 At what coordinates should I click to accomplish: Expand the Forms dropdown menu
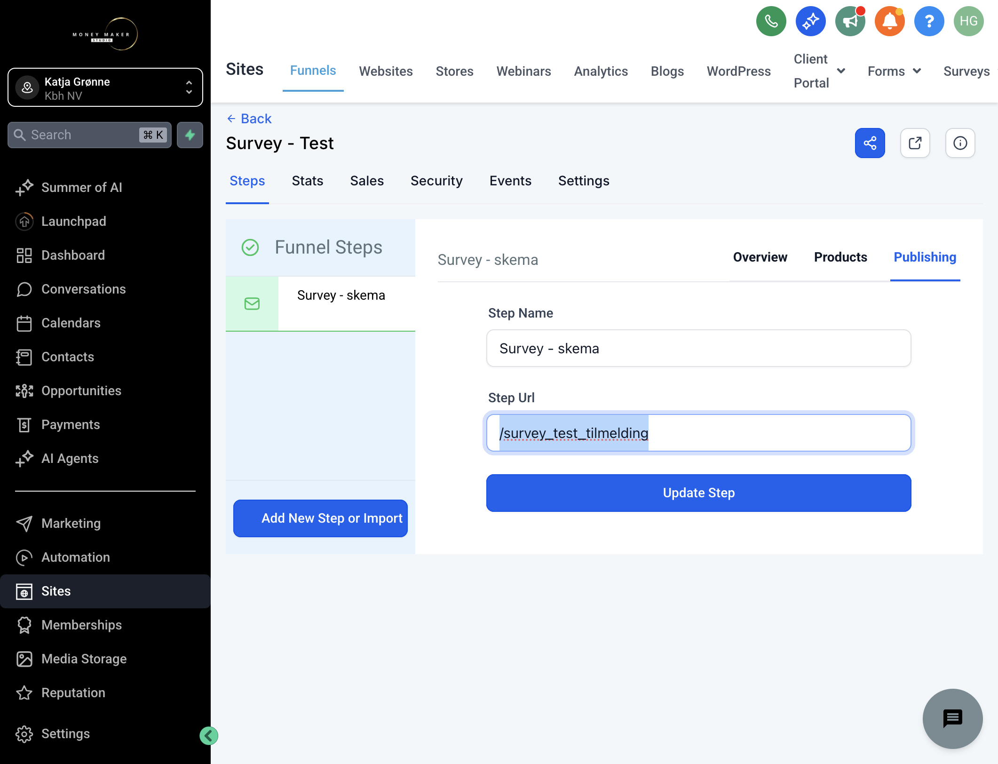(894, 71)
